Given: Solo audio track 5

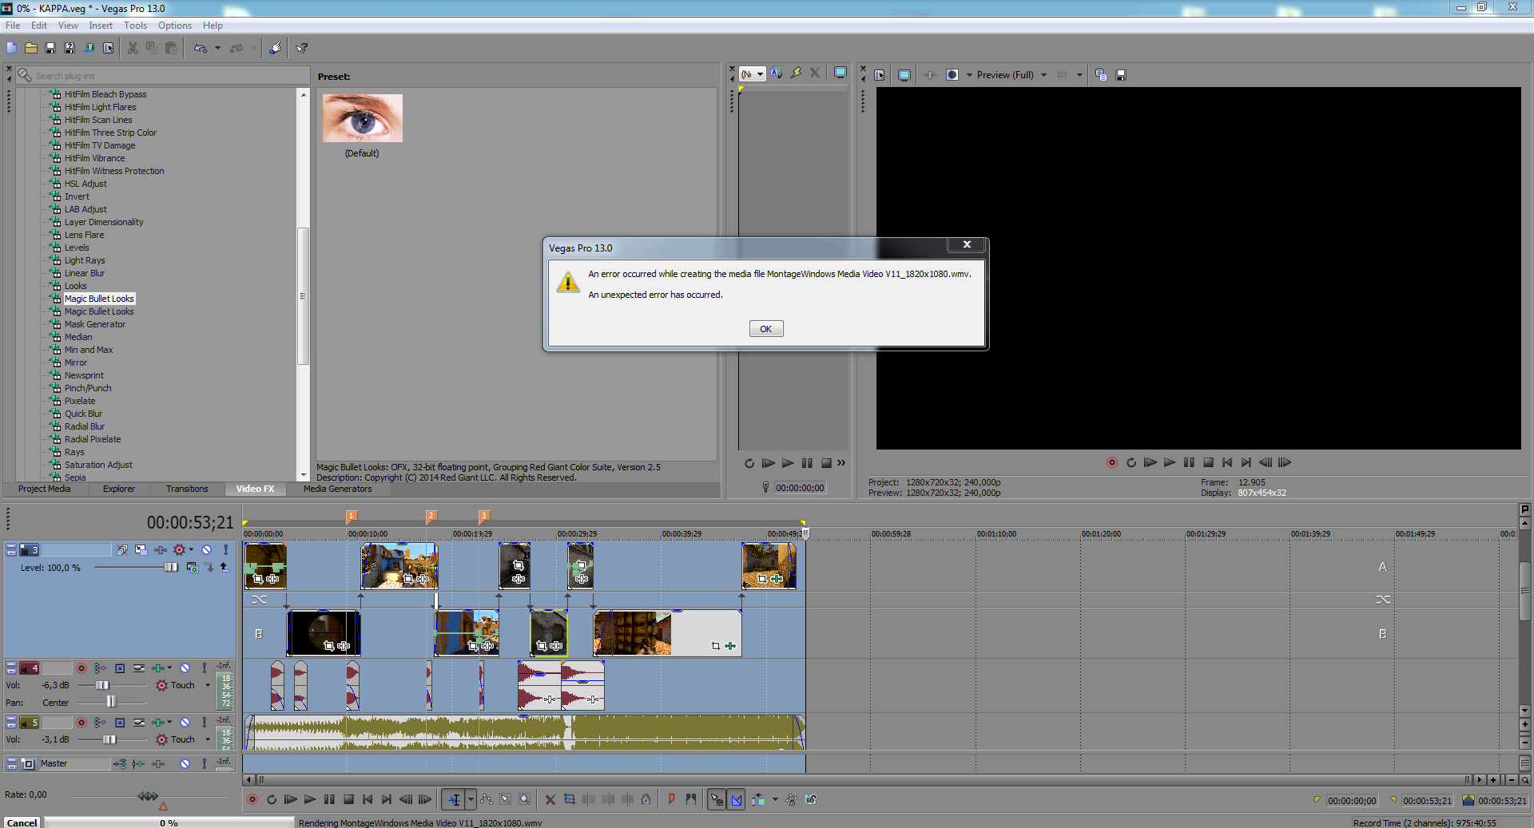Looking at the screenshot, I should [205, 723].
